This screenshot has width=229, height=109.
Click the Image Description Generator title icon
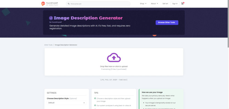point(51,18)
